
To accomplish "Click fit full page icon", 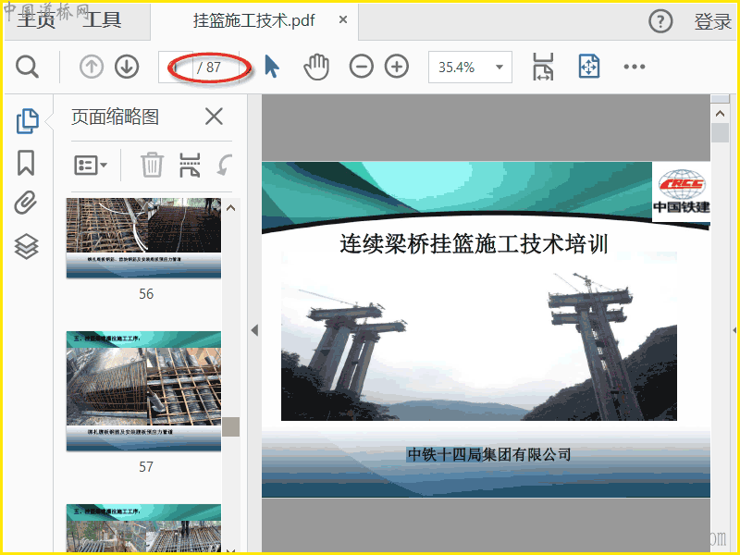I will click(589, 67).
